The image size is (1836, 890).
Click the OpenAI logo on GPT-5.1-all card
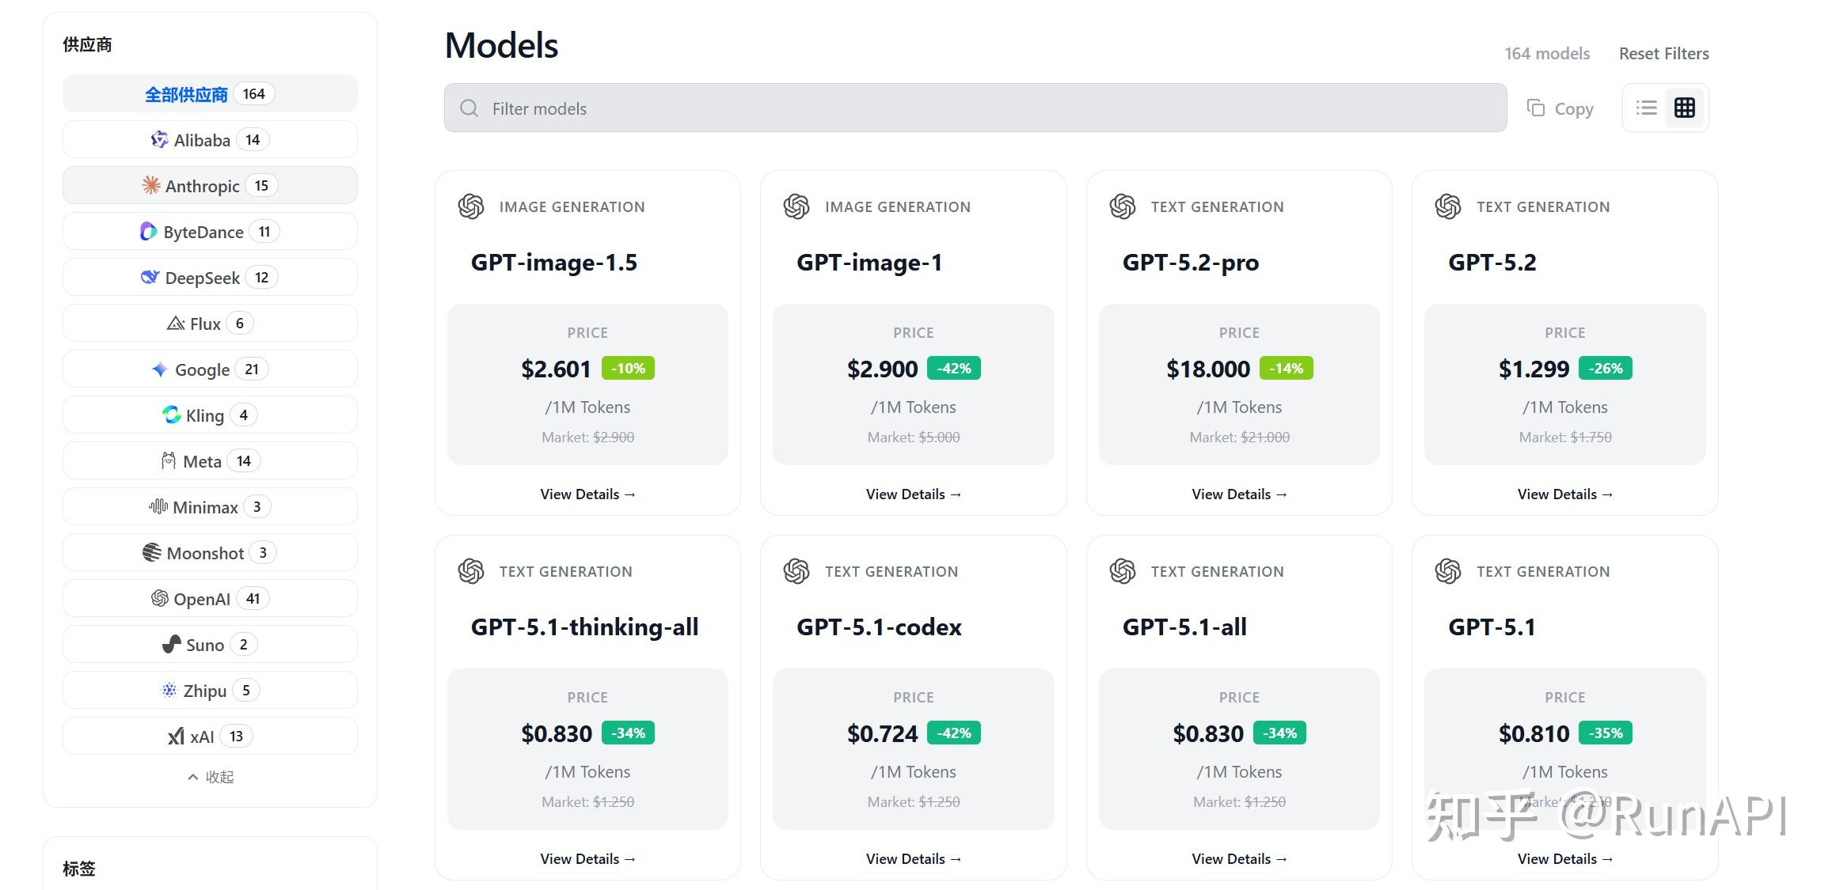[x=1123, y=571]
